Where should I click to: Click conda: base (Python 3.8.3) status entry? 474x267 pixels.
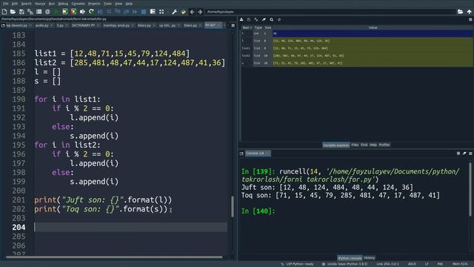[344, 264]
